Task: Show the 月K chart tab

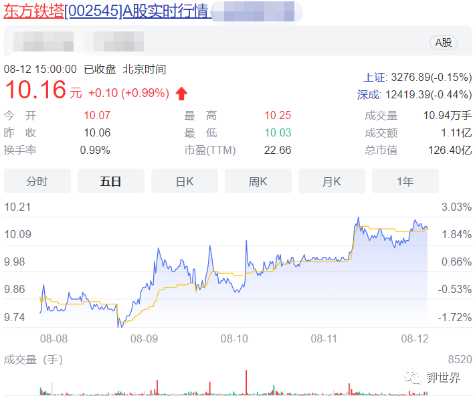Action: pos(332,181)
